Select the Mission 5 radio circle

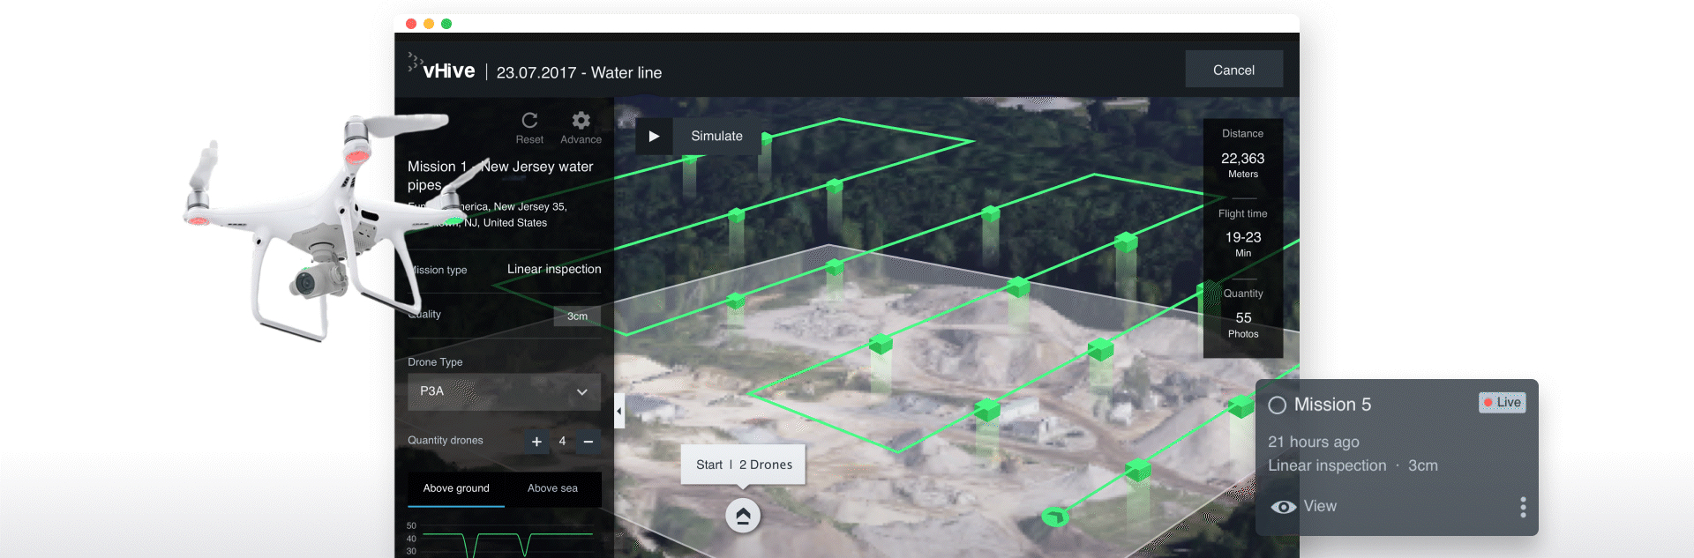click(x=1277, y=405)
